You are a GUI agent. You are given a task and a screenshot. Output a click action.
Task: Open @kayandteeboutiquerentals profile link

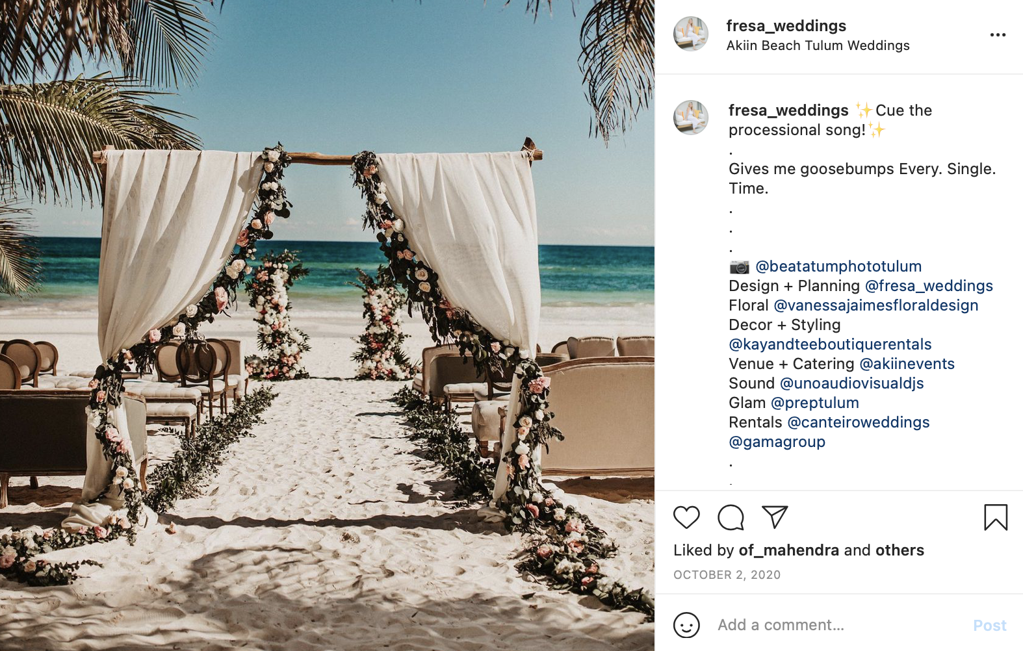coord(830,344)
